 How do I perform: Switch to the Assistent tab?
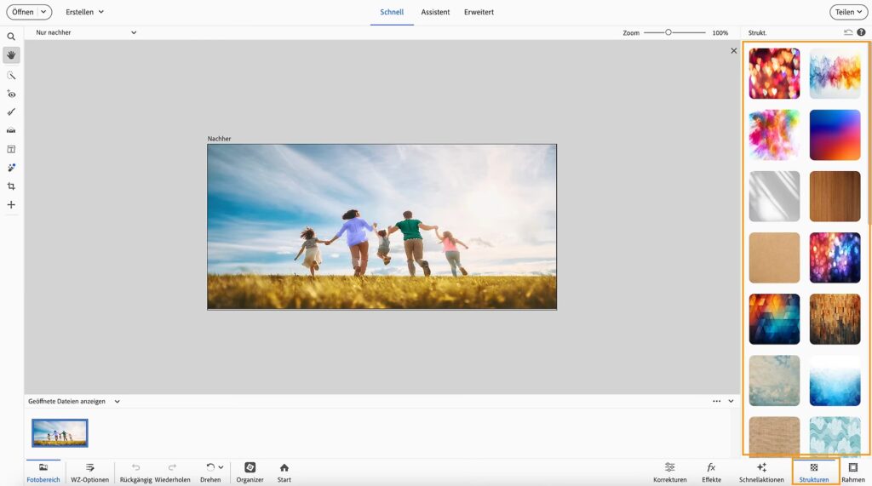point(435,12)
